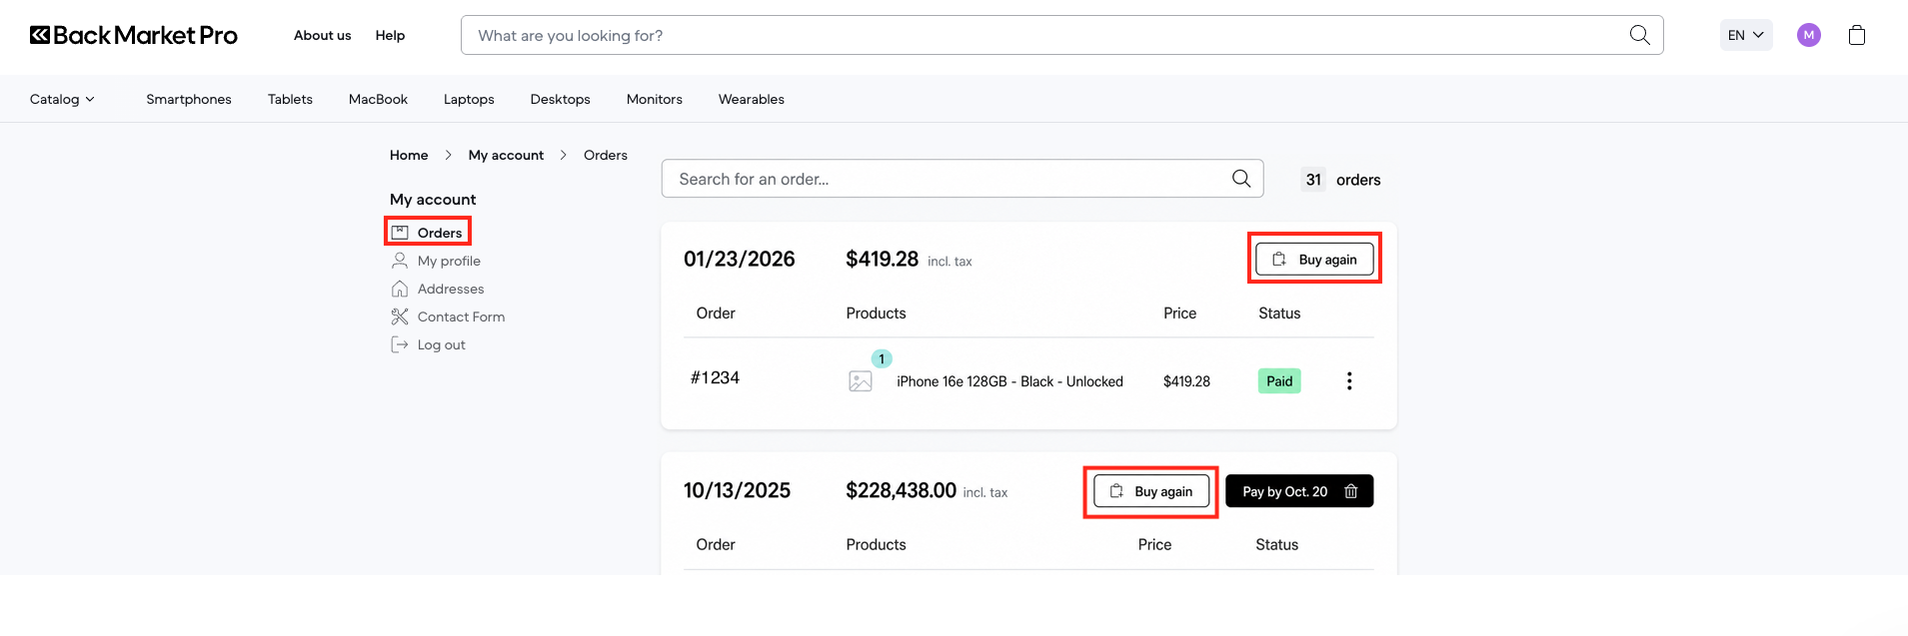1908x636 pixels.
Task: Click the main search magnifier icon
Action: point(1639,35)
